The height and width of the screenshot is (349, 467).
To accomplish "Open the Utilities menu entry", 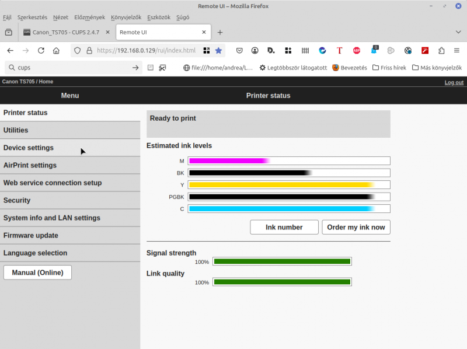I will pyautogui.click(x=70, y=130).
